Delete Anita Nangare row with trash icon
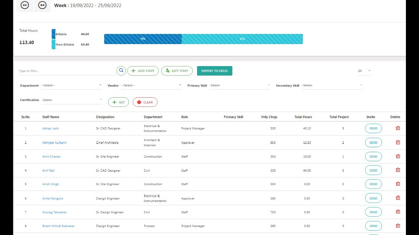 point(398,198)
